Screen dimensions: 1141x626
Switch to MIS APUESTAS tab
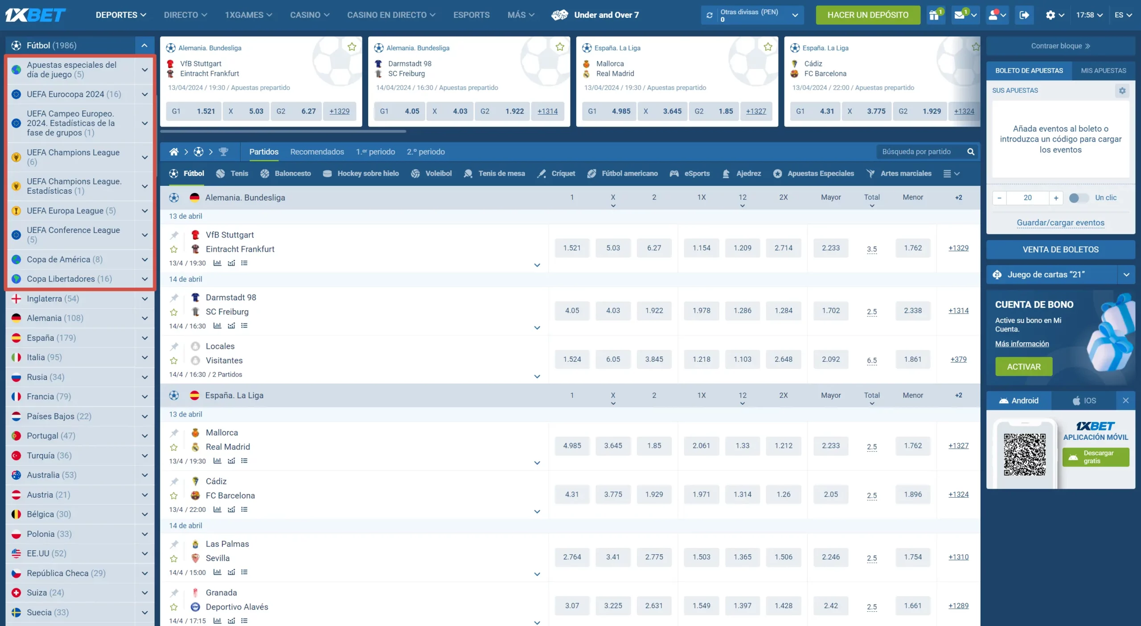click(1103, 71)
